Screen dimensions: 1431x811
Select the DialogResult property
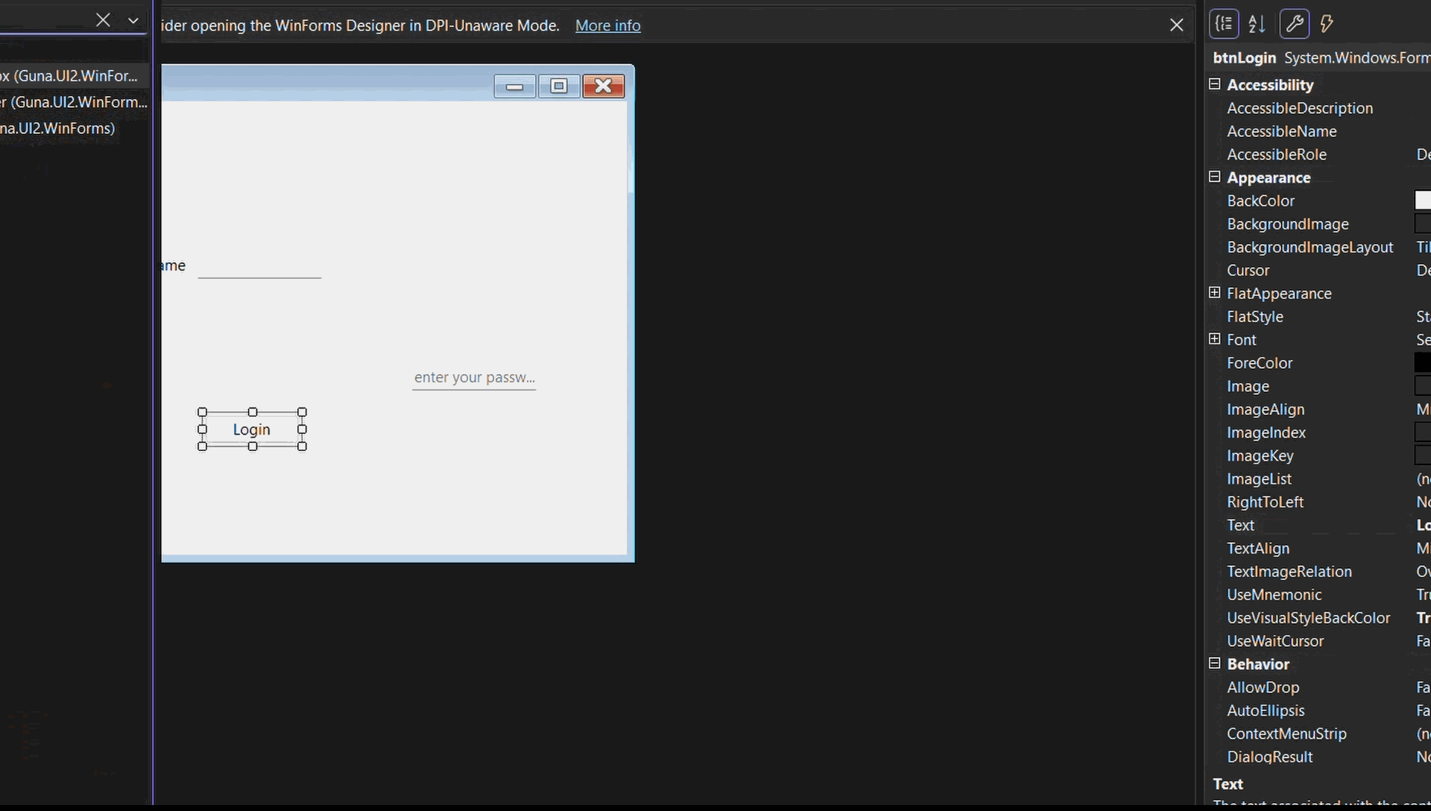pyautogui.click(x=1269, y=756)
